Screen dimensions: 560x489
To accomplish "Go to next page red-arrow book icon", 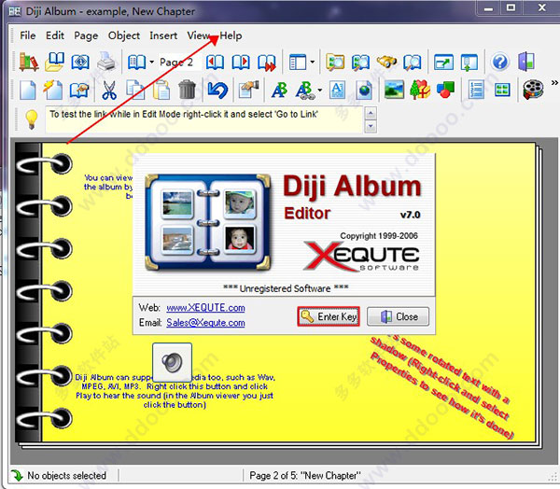I will [241, 63].
